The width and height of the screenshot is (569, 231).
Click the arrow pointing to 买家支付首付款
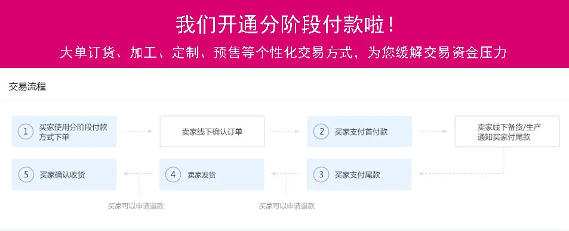(285, 132)
